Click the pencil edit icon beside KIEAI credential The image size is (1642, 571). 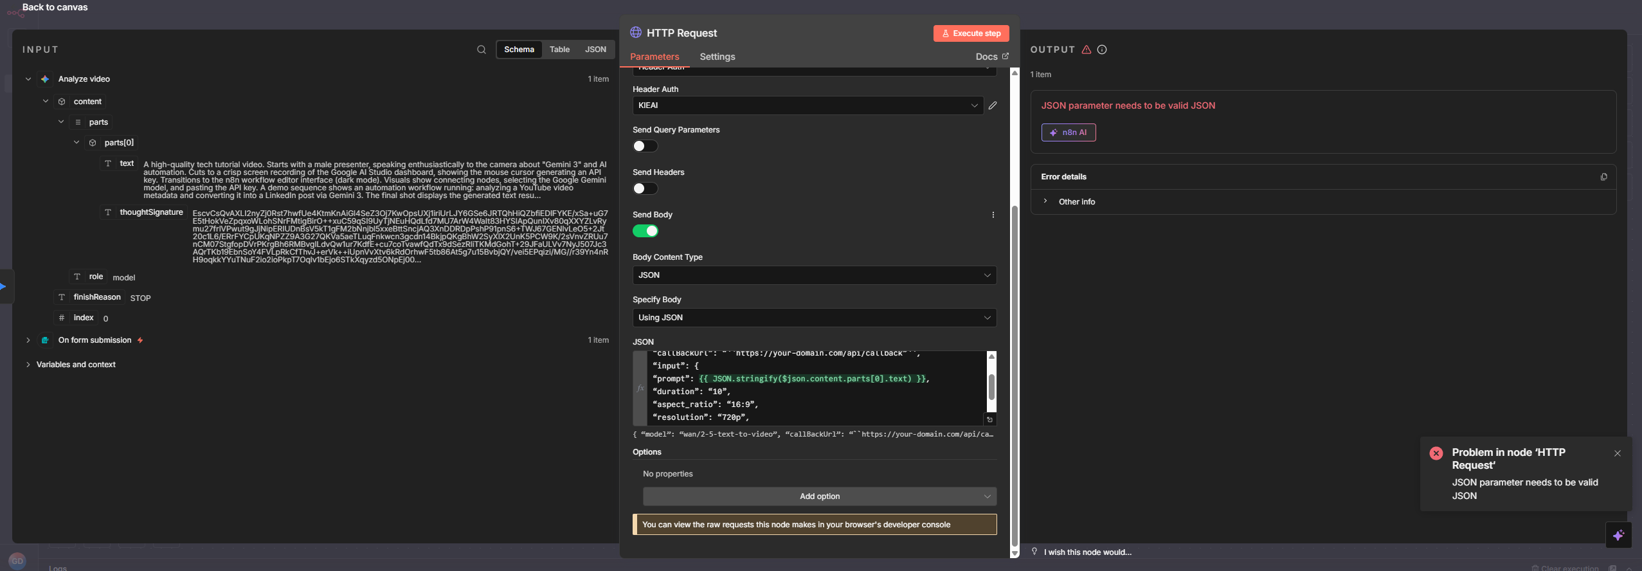click(x=993, y=105)
